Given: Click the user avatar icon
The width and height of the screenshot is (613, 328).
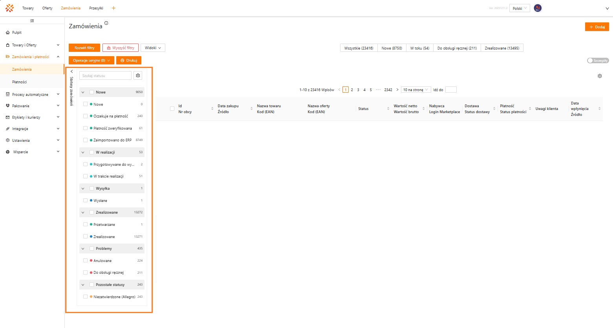Looking at the screenshot, I should 538,8.
